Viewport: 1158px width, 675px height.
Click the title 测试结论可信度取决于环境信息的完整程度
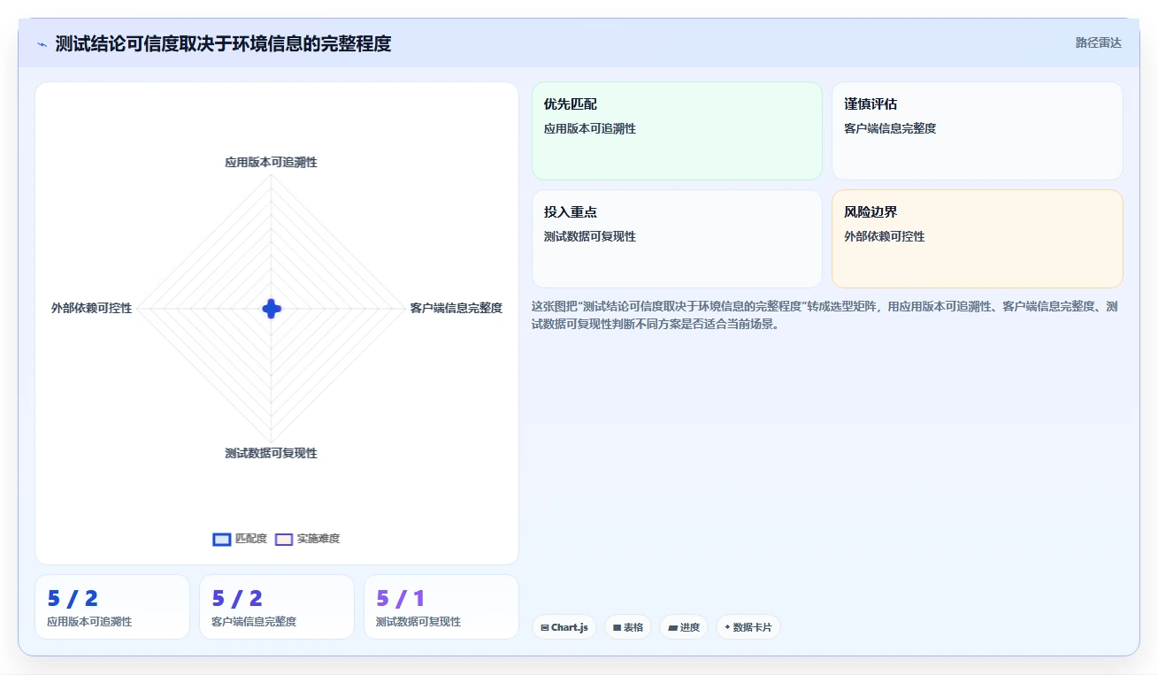223,43
